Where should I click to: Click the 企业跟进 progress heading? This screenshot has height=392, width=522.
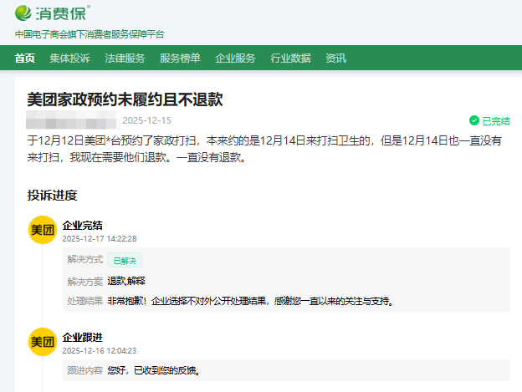click(x=83, y=337)
